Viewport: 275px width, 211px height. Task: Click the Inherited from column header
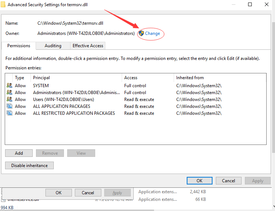pos(190,78)
